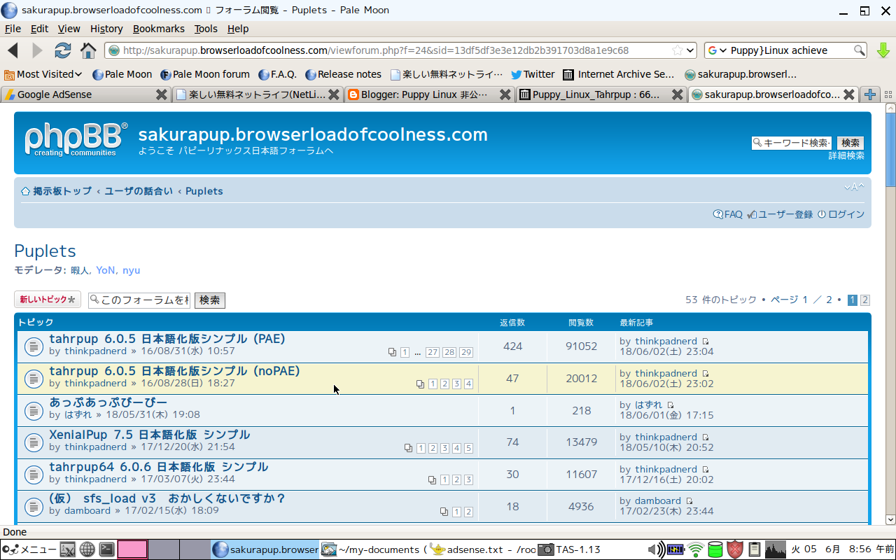Open the wifi network icon in the tray
896x560 pixels.
coord(695,549)
